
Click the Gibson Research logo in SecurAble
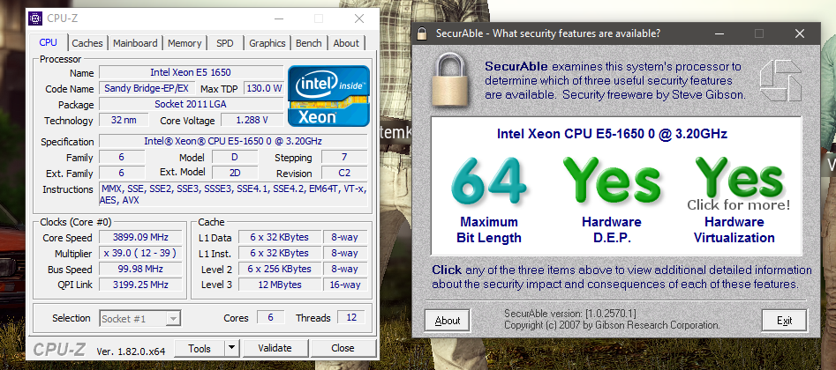(x=780, y=80)
